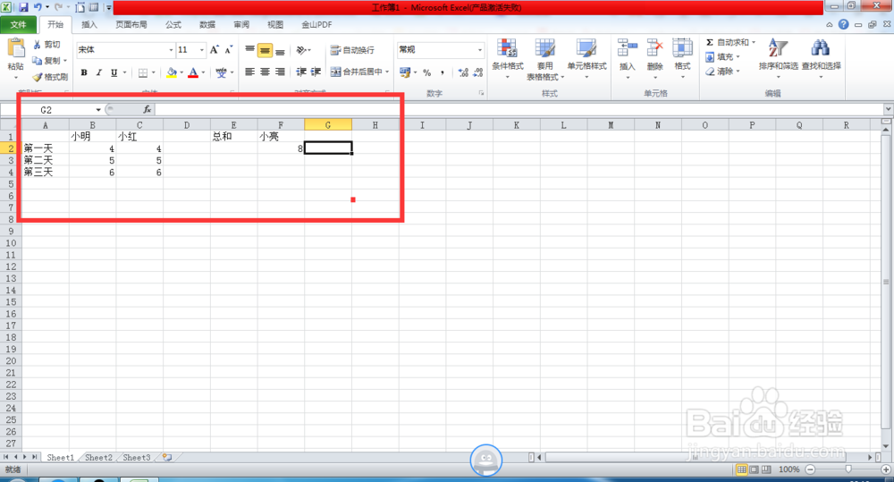This screenshot has height=482, width=894.
Task: Toggle bold formatting
Action: [84, 72]
